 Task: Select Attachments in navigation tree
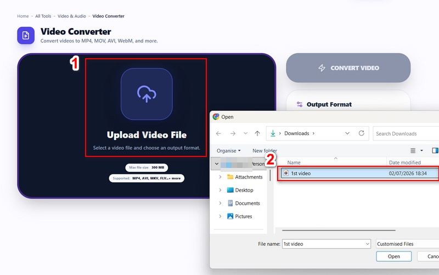pyautogui.click(x=249, y=177)
